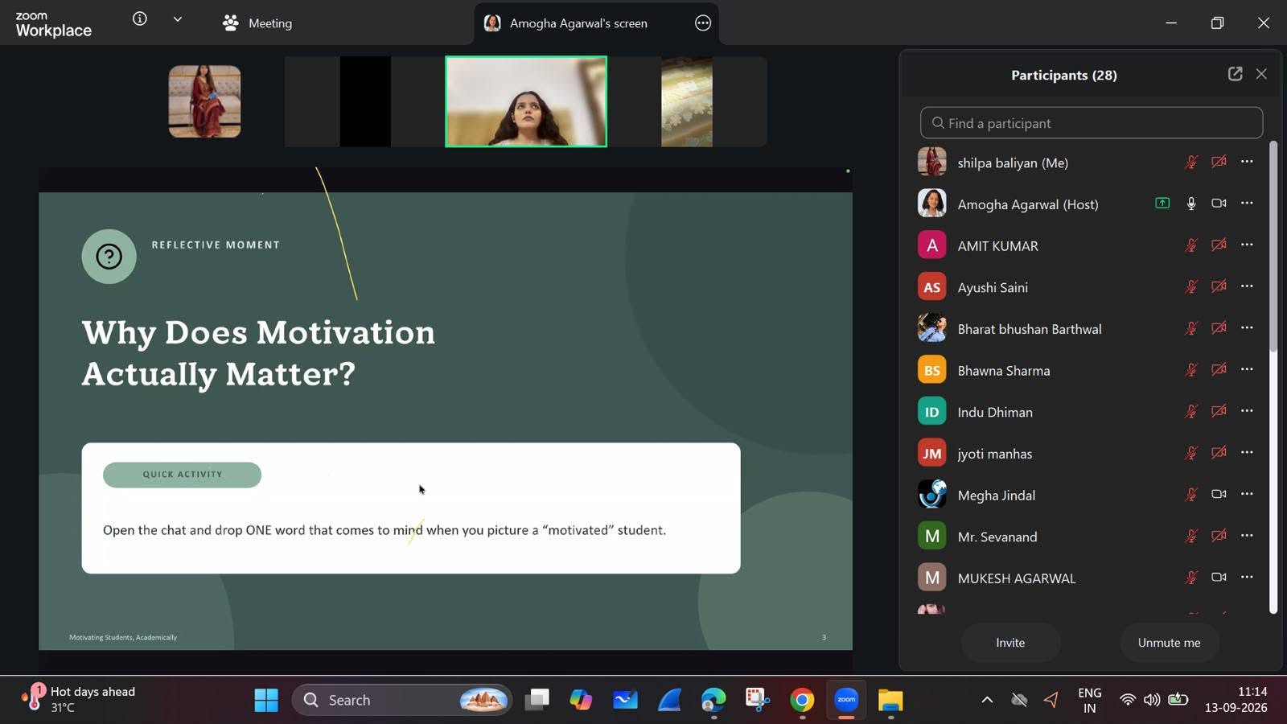Open more options for Amogha's screen share
Screen dimensions: 1287x724
[x=703, y=23]
